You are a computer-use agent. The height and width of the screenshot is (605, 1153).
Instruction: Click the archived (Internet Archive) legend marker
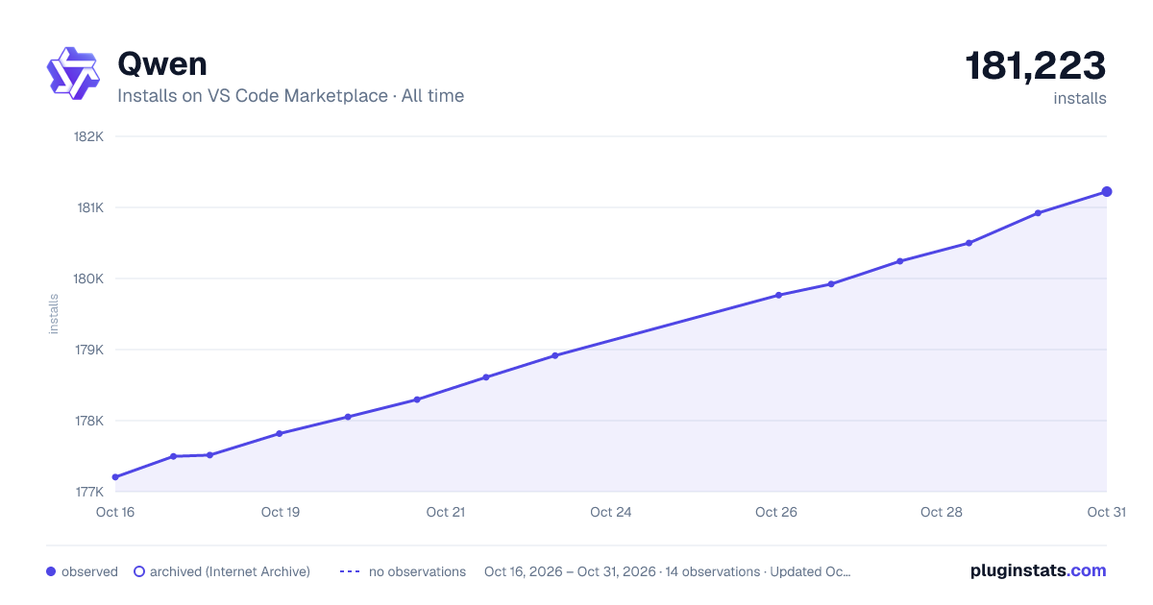pyautogui.click(x=138, y=571)
